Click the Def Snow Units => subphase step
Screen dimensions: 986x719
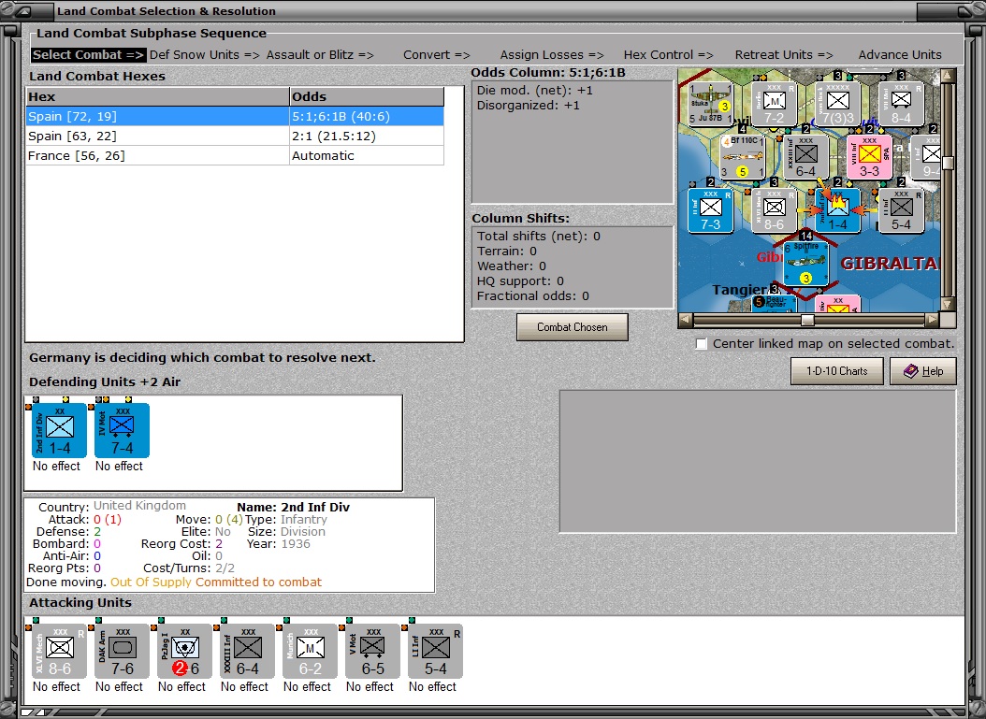(x=204, y=54)
